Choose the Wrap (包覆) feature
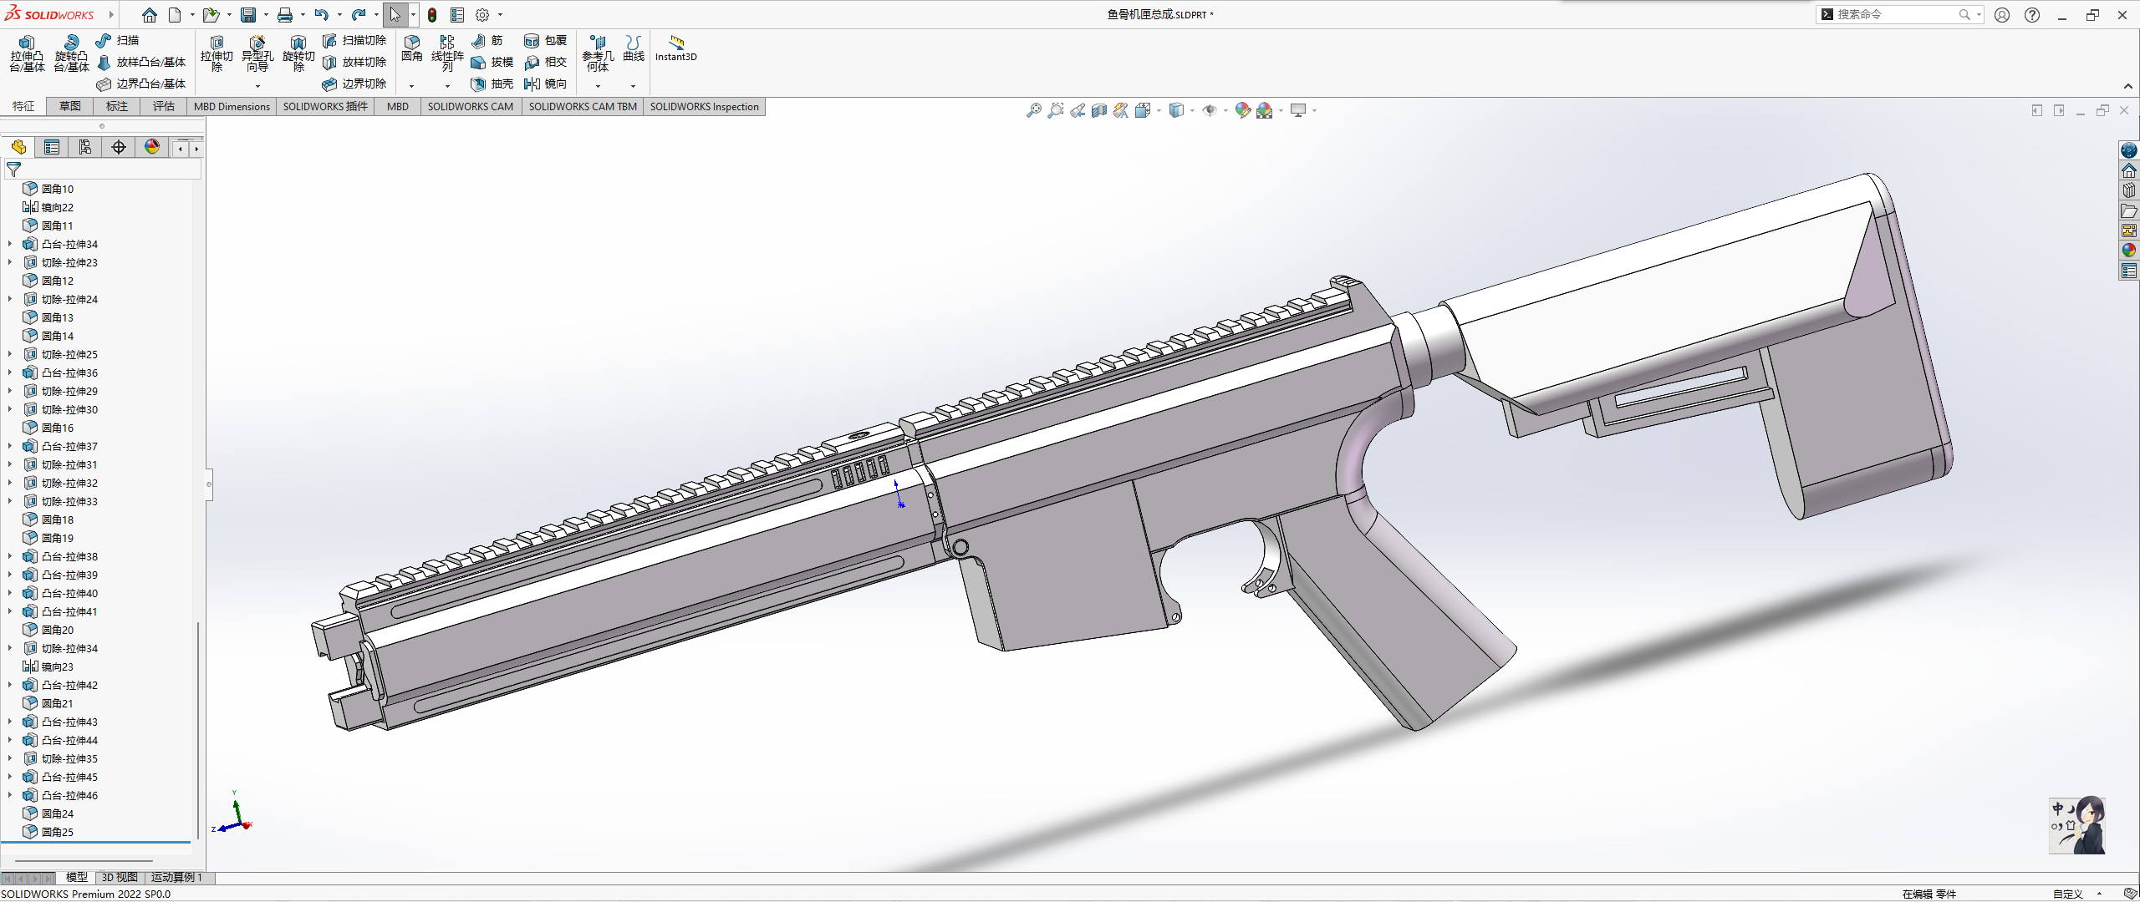This screenshot has height=902, width=2140. [546, 40]
